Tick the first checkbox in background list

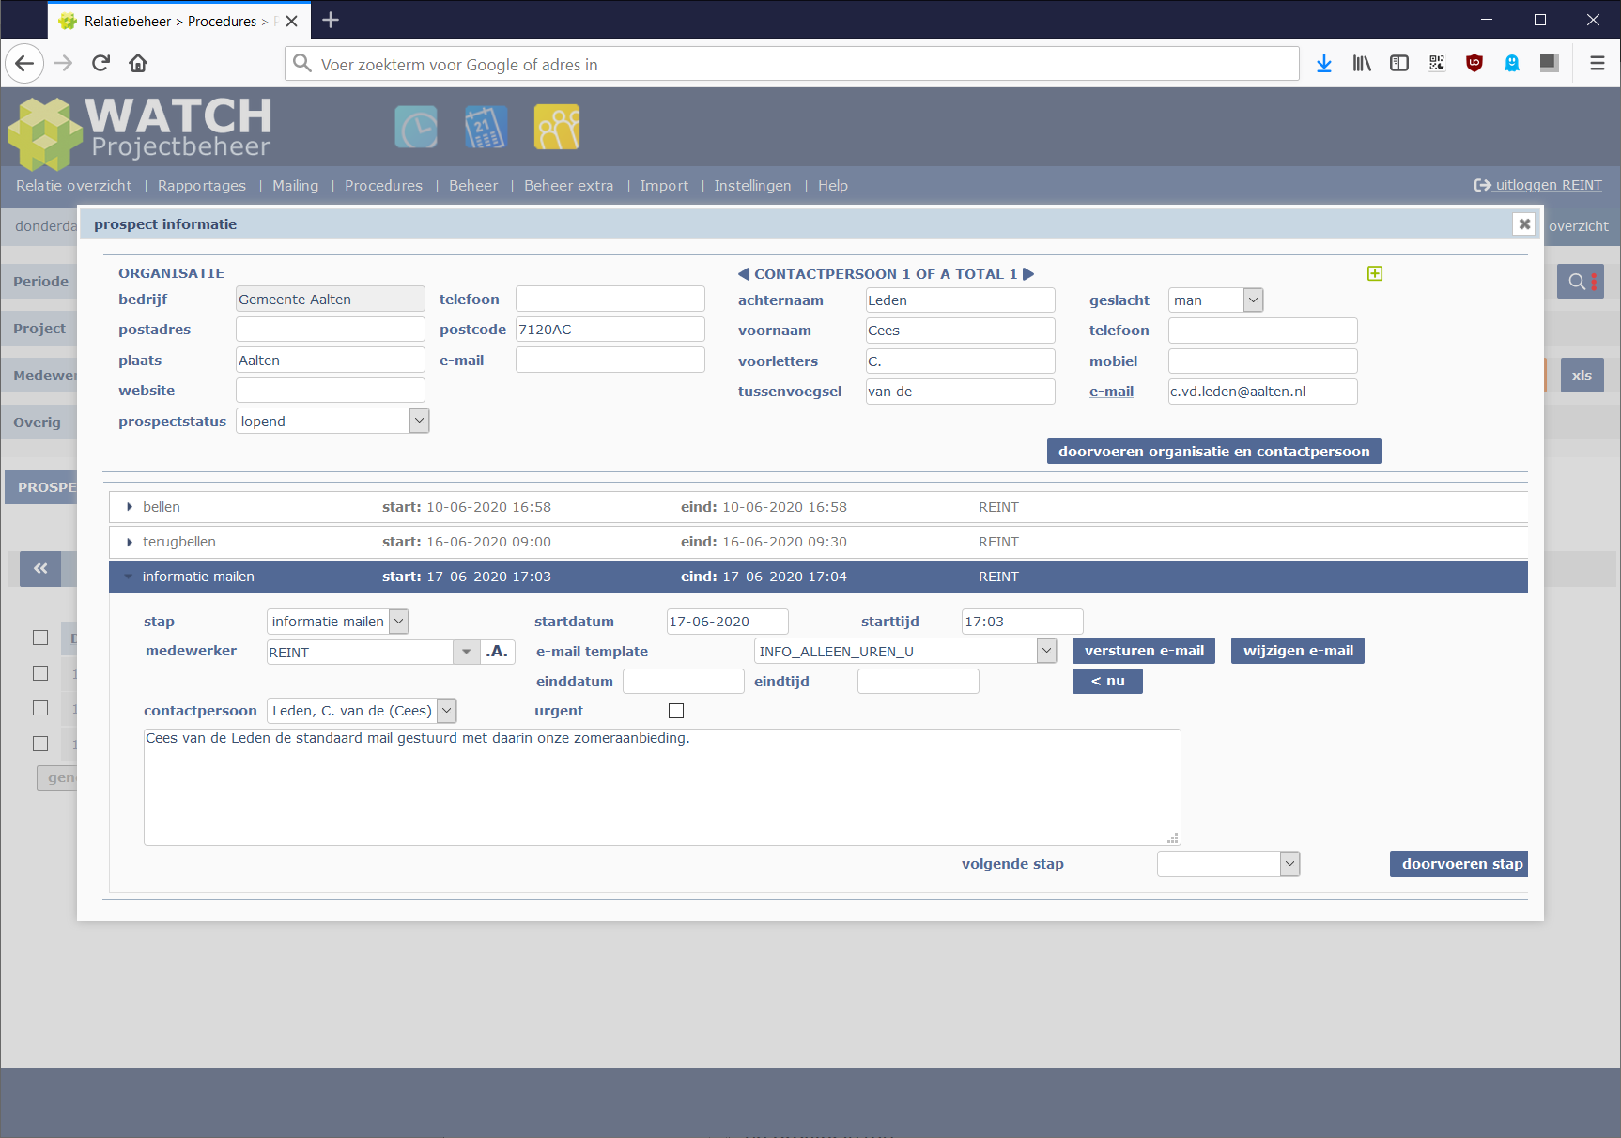point(40,638)
